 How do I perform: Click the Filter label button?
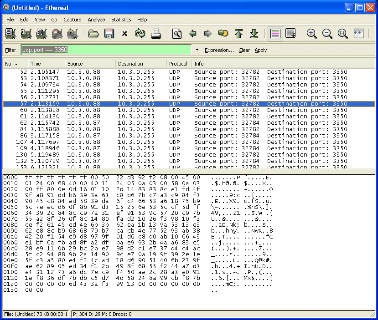11,50
